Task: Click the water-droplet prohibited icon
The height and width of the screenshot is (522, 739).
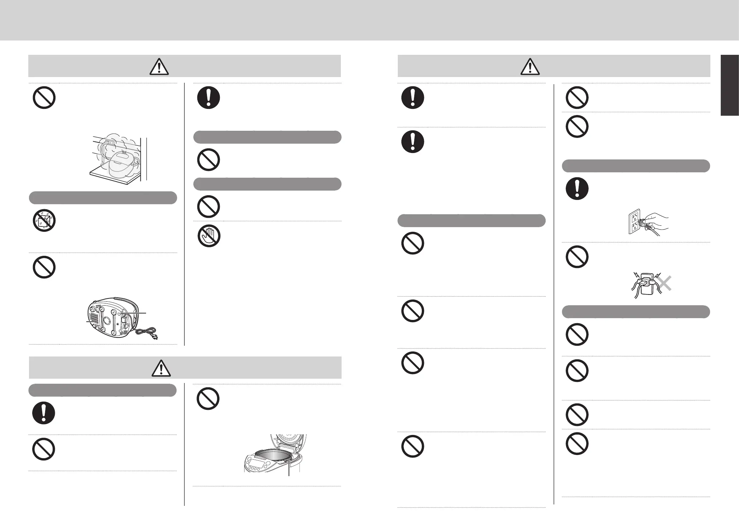Action: 44,220
